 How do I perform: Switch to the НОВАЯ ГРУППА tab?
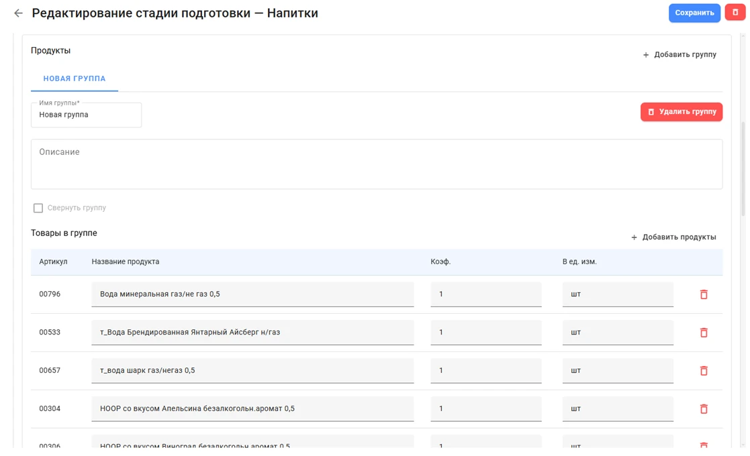click(x=75, y=78)
